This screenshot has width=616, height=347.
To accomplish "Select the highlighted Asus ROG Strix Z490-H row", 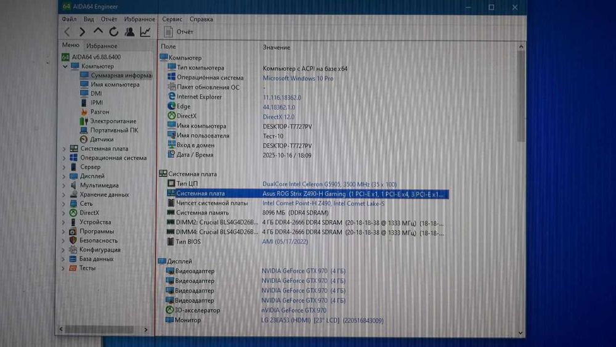I will (x=307, y=194).
